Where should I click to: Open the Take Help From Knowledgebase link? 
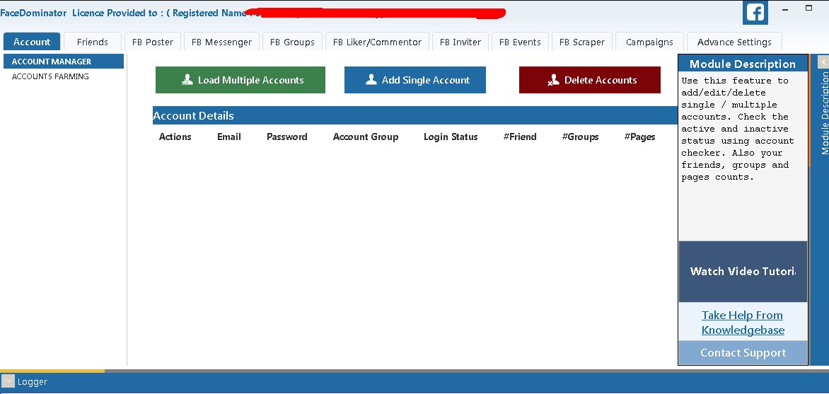click(x=743, y=323)
